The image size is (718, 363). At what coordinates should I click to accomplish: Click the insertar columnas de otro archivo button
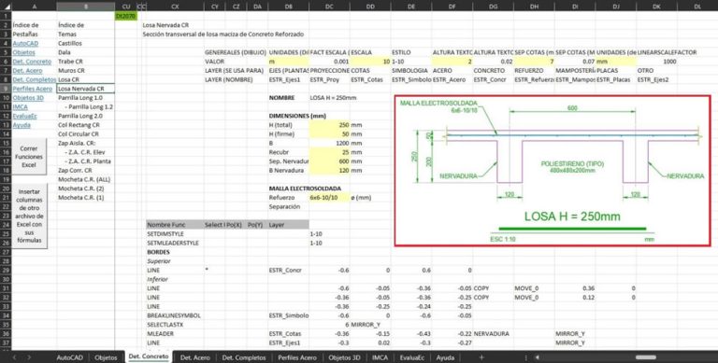(29, 216)
